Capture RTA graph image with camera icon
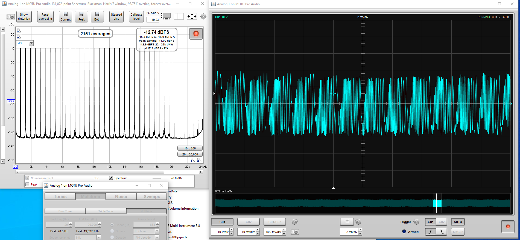 point(11,17)
